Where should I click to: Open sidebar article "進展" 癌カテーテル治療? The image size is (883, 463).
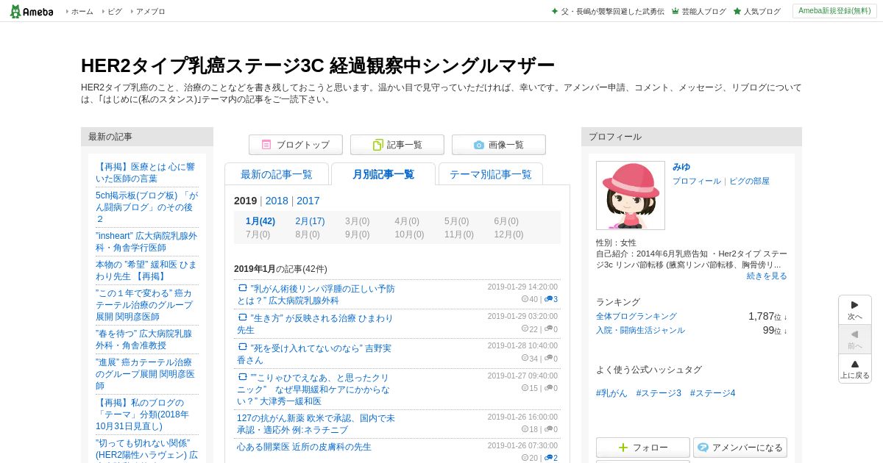145,374
